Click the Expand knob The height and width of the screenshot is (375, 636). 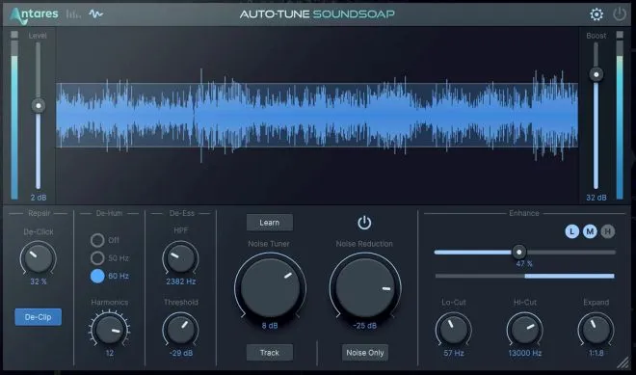coord(596,330)
